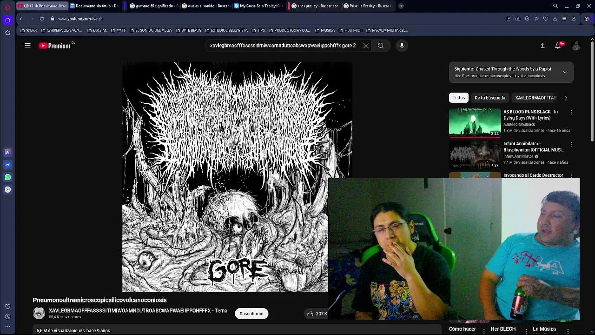Open As Blood Runs Black video thumbnail
The width and height of the screenshot is (595, 335).
pyautogui.click(x=475, y=123)
